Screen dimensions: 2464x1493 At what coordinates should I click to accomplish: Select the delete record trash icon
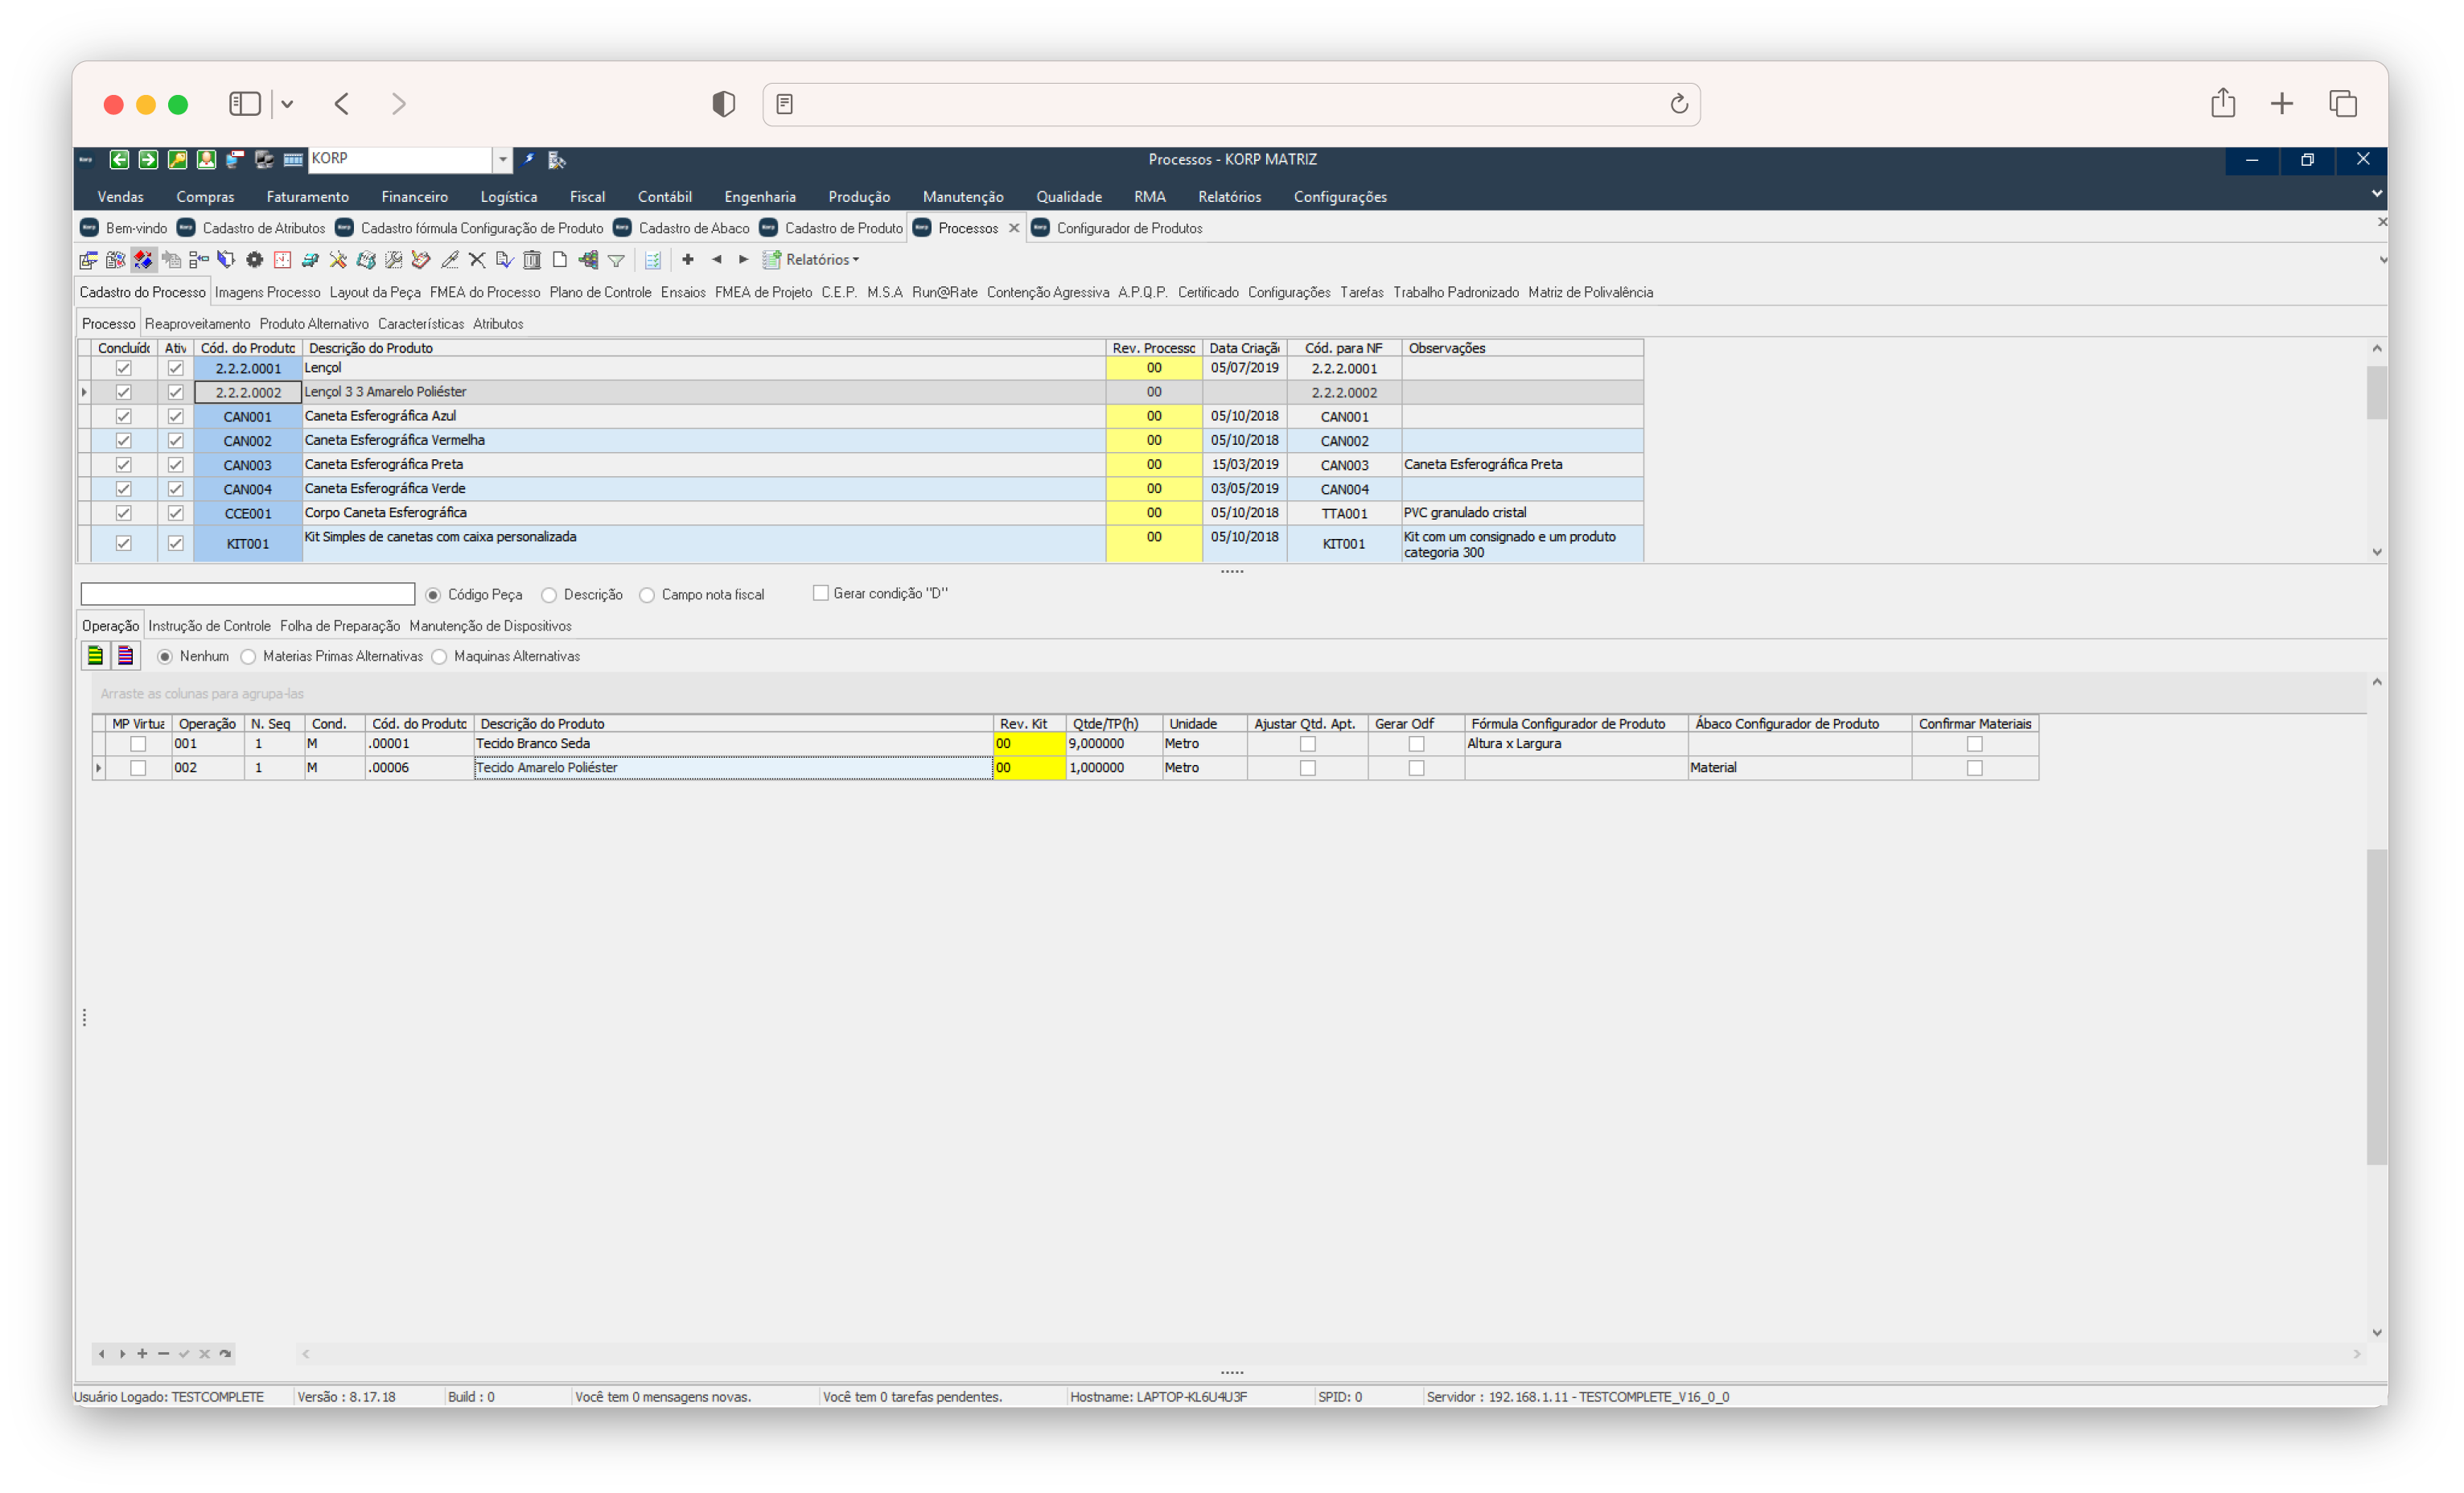(533, 259)
